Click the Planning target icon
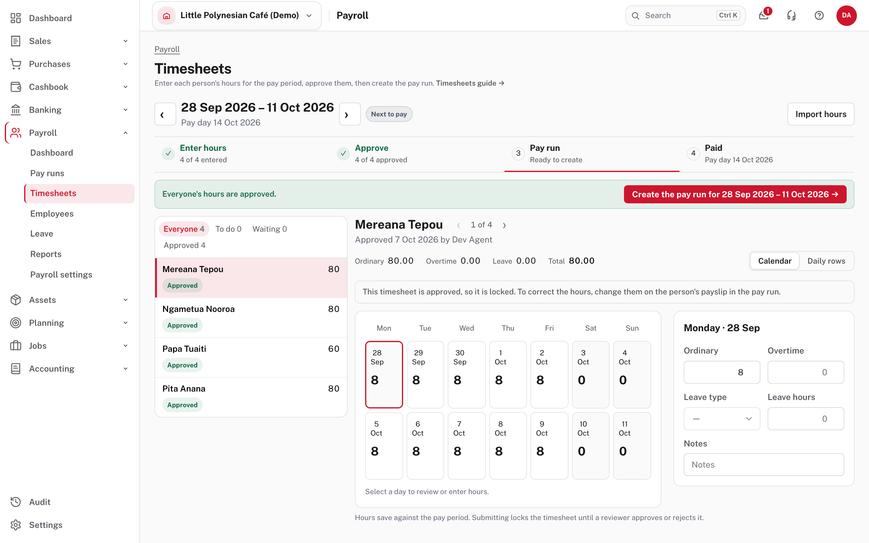Image resolution: width=869 pixels, height=543 pixels. click(x=15, y=323)
